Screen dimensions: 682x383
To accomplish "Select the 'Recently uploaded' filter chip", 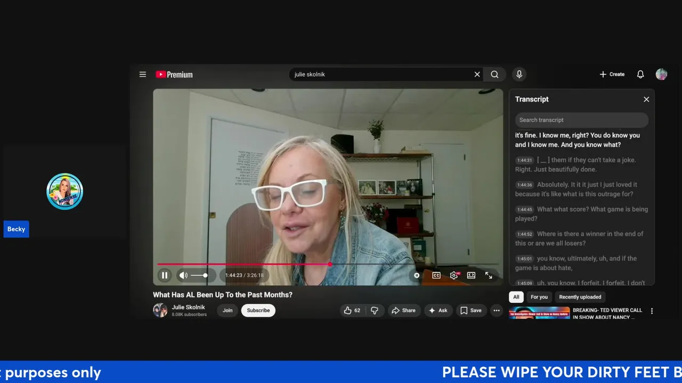I will point(580,297).
